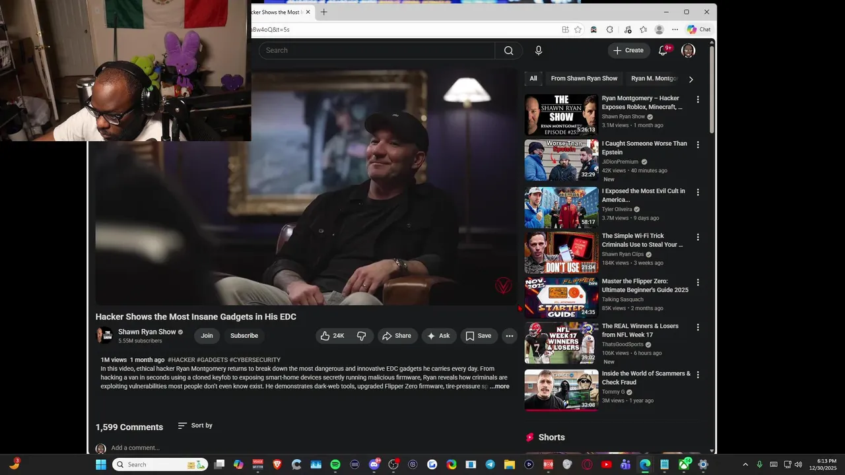Click the #CYBERSECURITY hashtag link
Screen dimensions: 845x475
point(255,360)
